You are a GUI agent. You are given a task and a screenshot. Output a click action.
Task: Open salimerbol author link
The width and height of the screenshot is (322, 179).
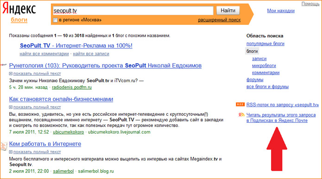(x=63, y=171)
